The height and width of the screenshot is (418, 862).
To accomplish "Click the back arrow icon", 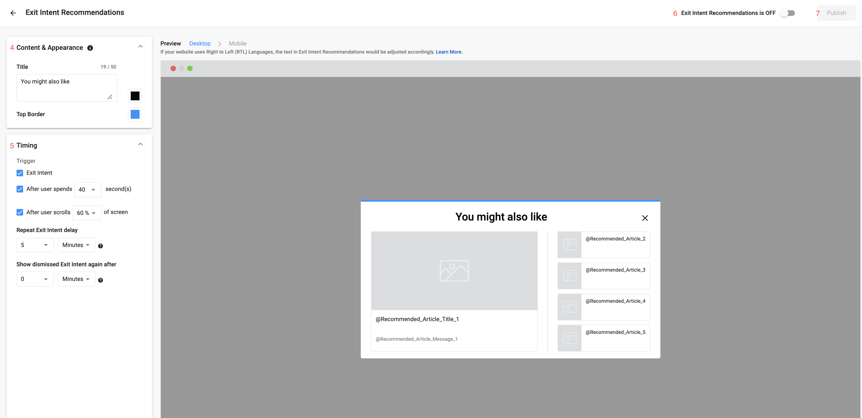I will click(x=13, y=13).
